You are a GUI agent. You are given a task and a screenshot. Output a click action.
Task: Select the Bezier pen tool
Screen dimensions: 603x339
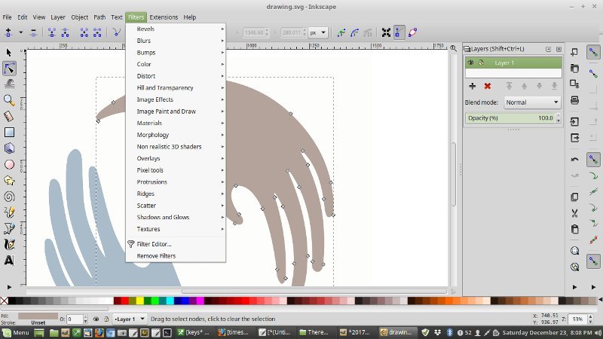click(9, 228)
